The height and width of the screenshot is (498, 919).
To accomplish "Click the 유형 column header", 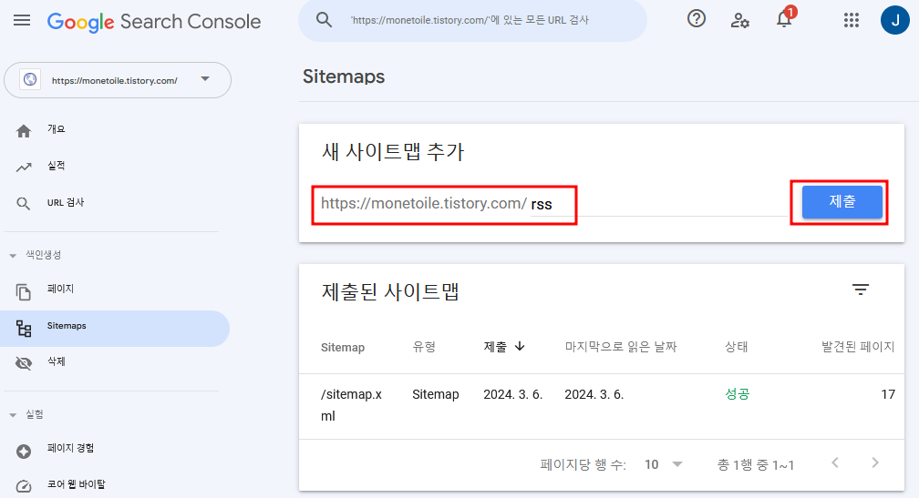I will tap(424, 347).
